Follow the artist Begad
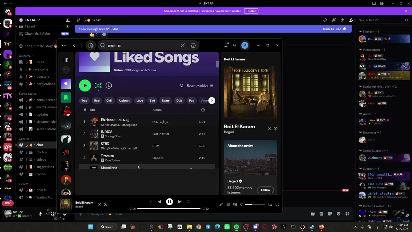Image resolution: width=412 pixels, height=232 pixels. coord(266,190)
